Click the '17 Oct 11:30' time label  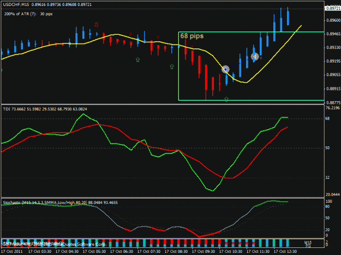[258, 252]
